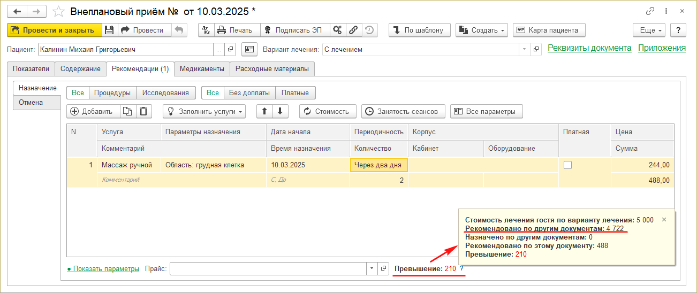
Task: Expand the Вариант лечения dropdown
Action: tap(523, 49)
